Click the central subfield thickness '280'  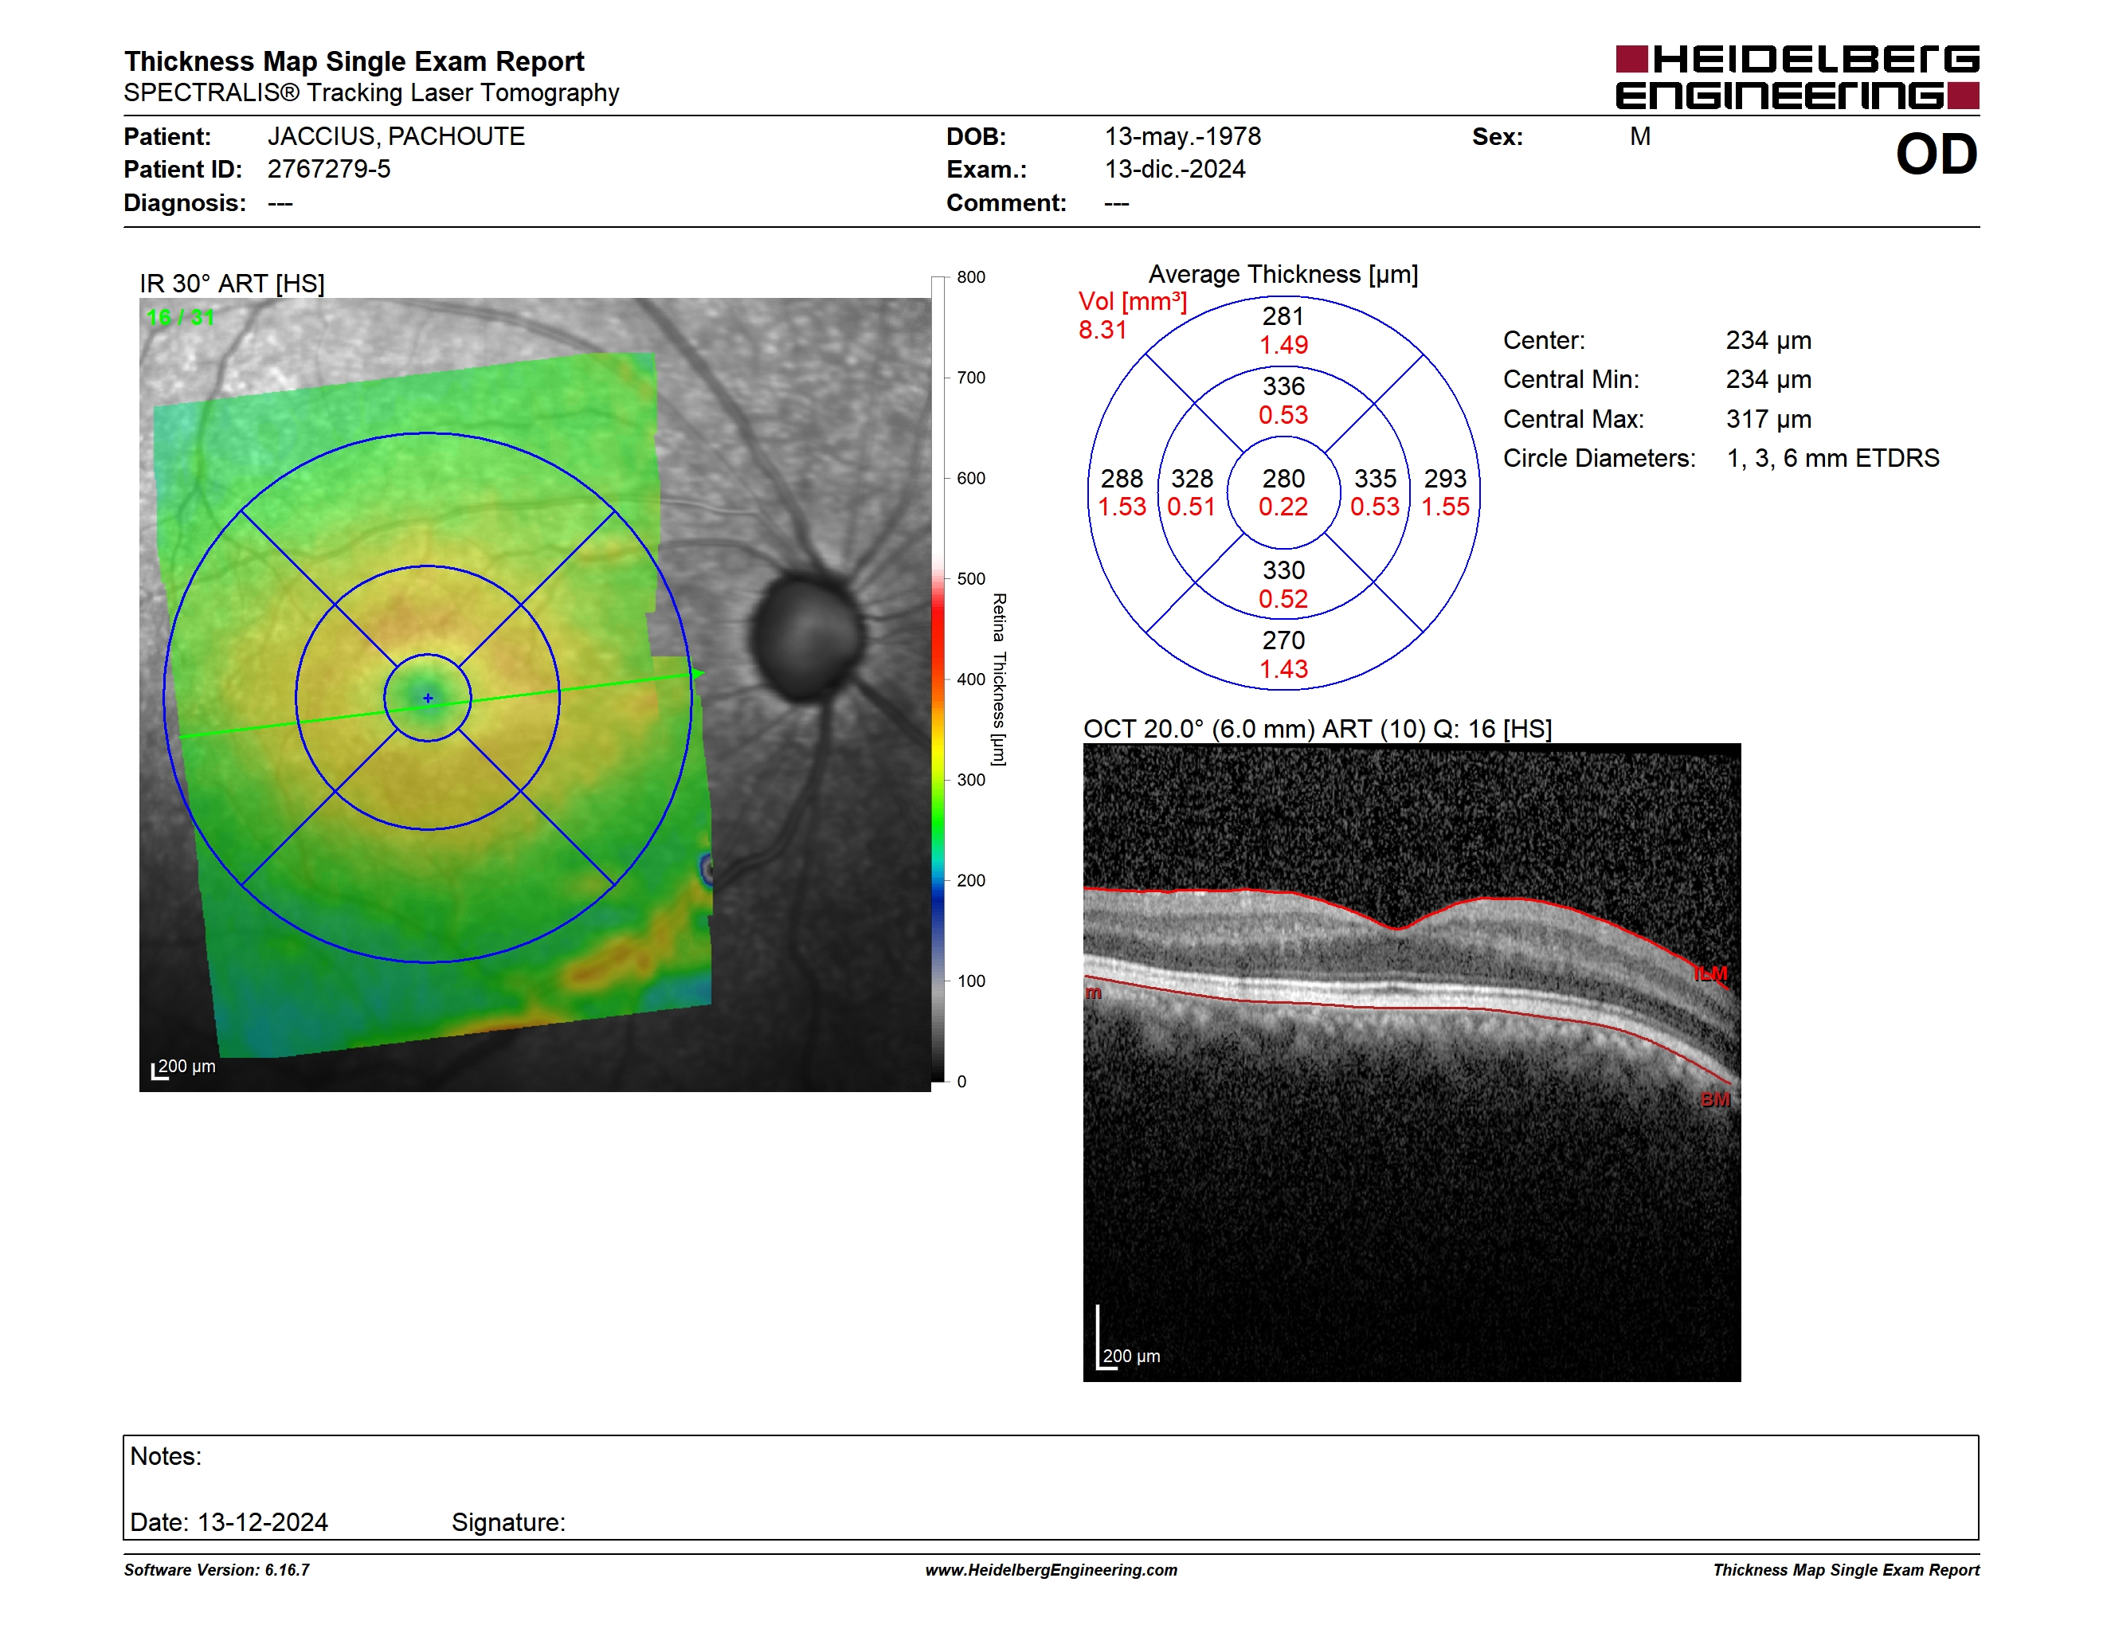(x=1283, y=479)
